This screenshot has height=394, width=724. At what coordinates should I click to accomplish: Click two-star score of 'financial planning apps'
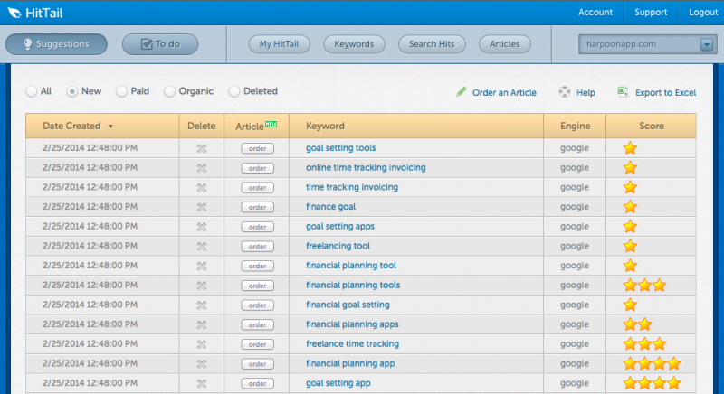(x=637, y=324)
